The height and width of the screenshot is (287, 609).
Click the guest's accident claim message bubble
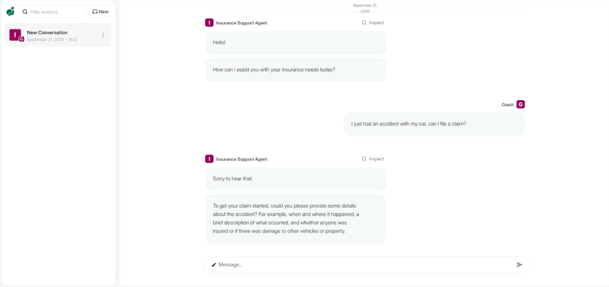click(x=434, y=125)
